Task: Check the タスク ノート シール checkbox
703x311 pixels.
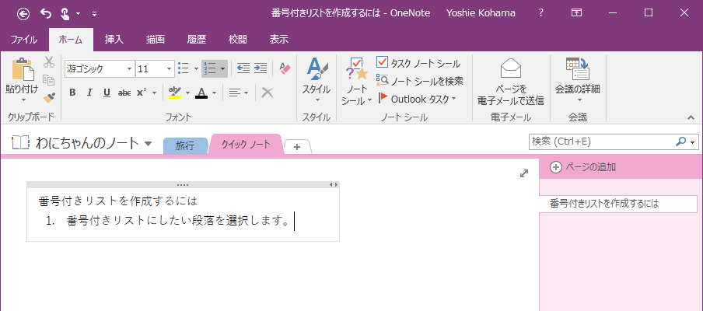Action: pos(382,62)
